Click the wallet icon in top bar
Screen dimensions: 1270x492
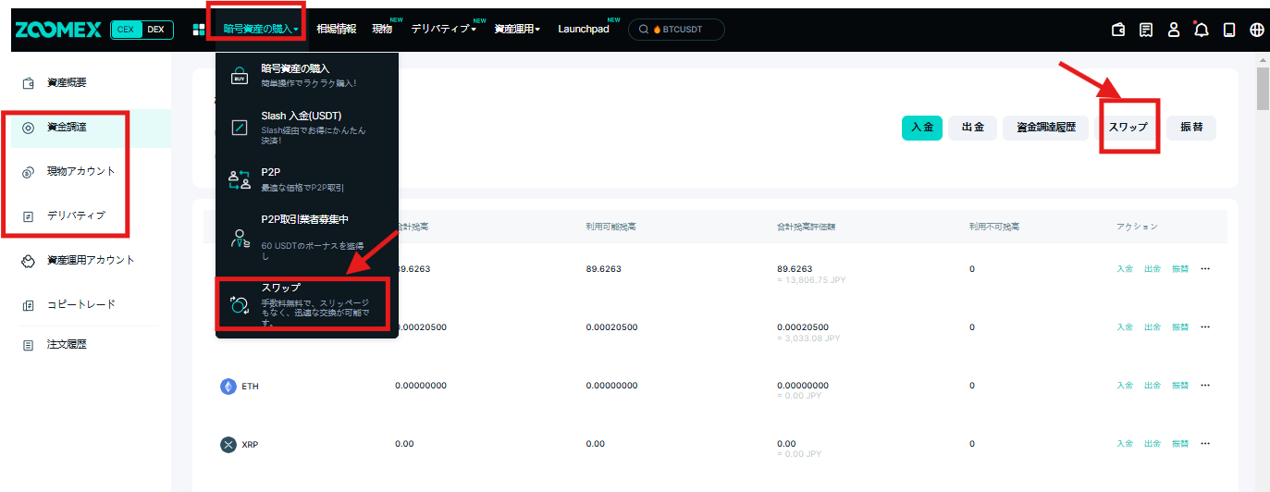click(x=1118, y=30)
